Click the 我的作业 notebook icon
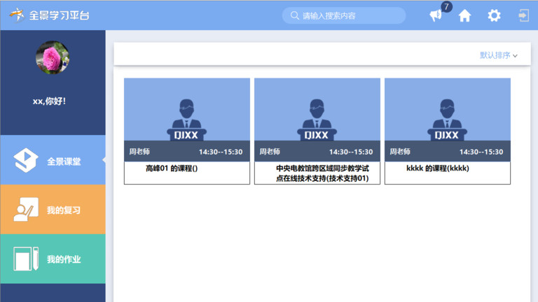 click(x=26, y=259)
